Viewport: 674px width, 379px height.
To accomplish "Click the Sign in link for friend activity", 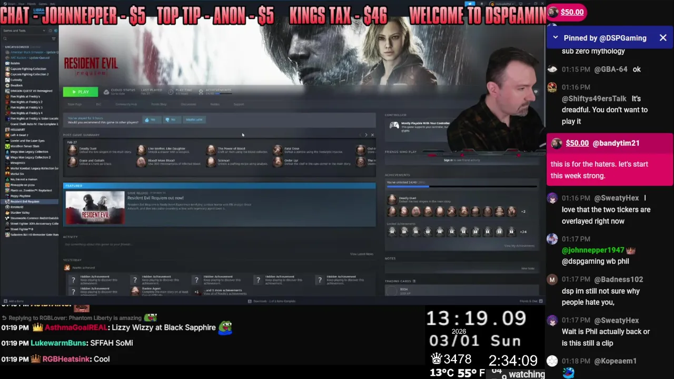I will 448,160.
